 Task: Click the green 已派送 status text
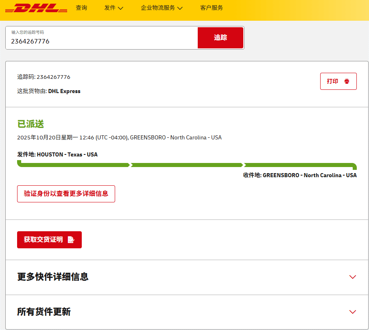point(31,124)
